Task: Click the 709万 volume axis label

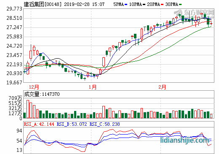Action: (15, 98)
